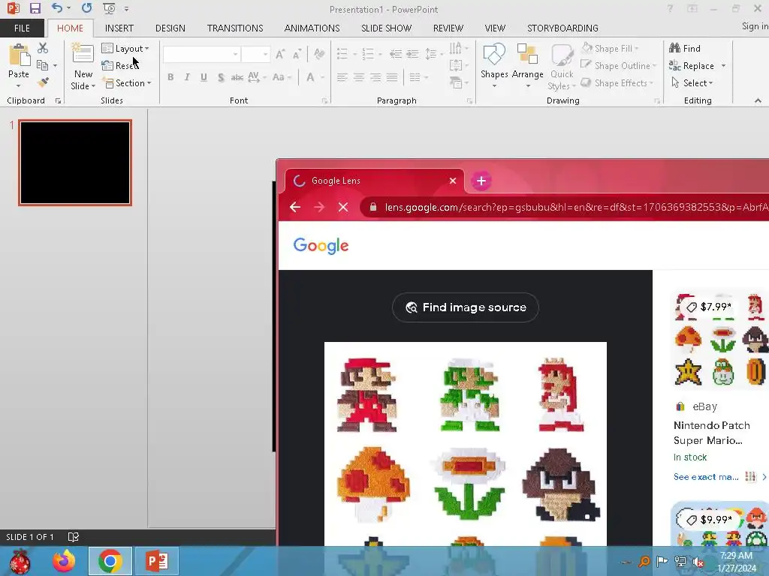Close the Google Lens browser tab
769x576 pixels.
pyautogui.click(x=453, y=181)
